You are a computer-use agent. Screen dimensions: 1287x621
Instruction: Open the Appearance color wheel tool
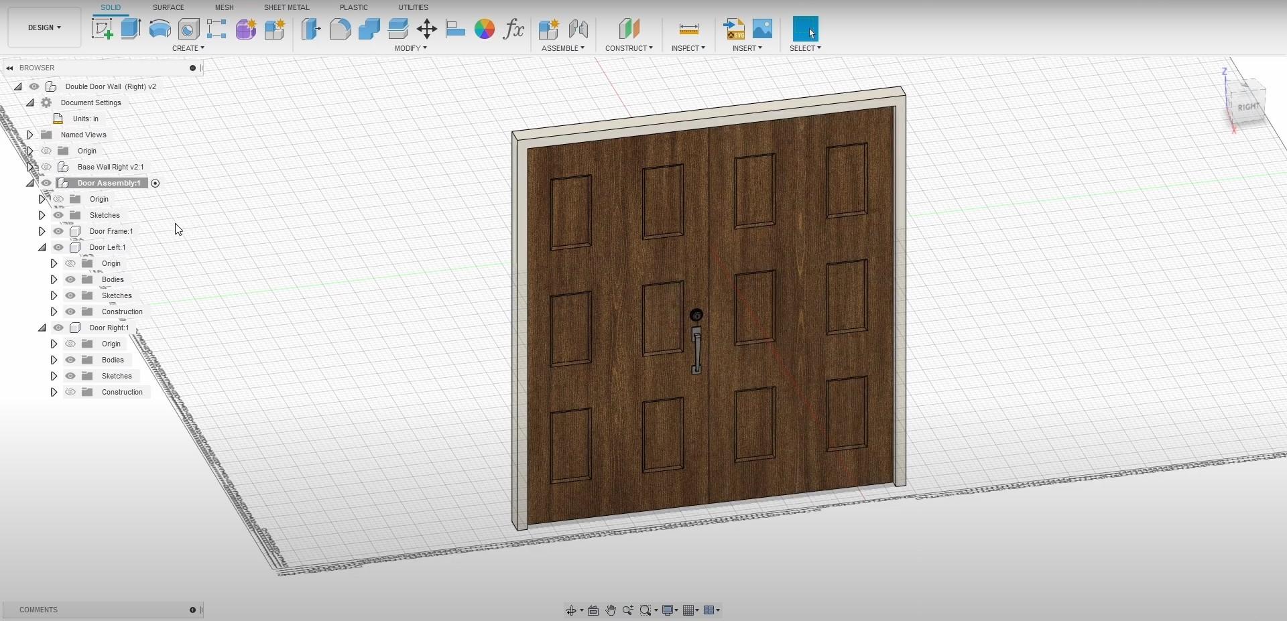(x=484, y=29)
